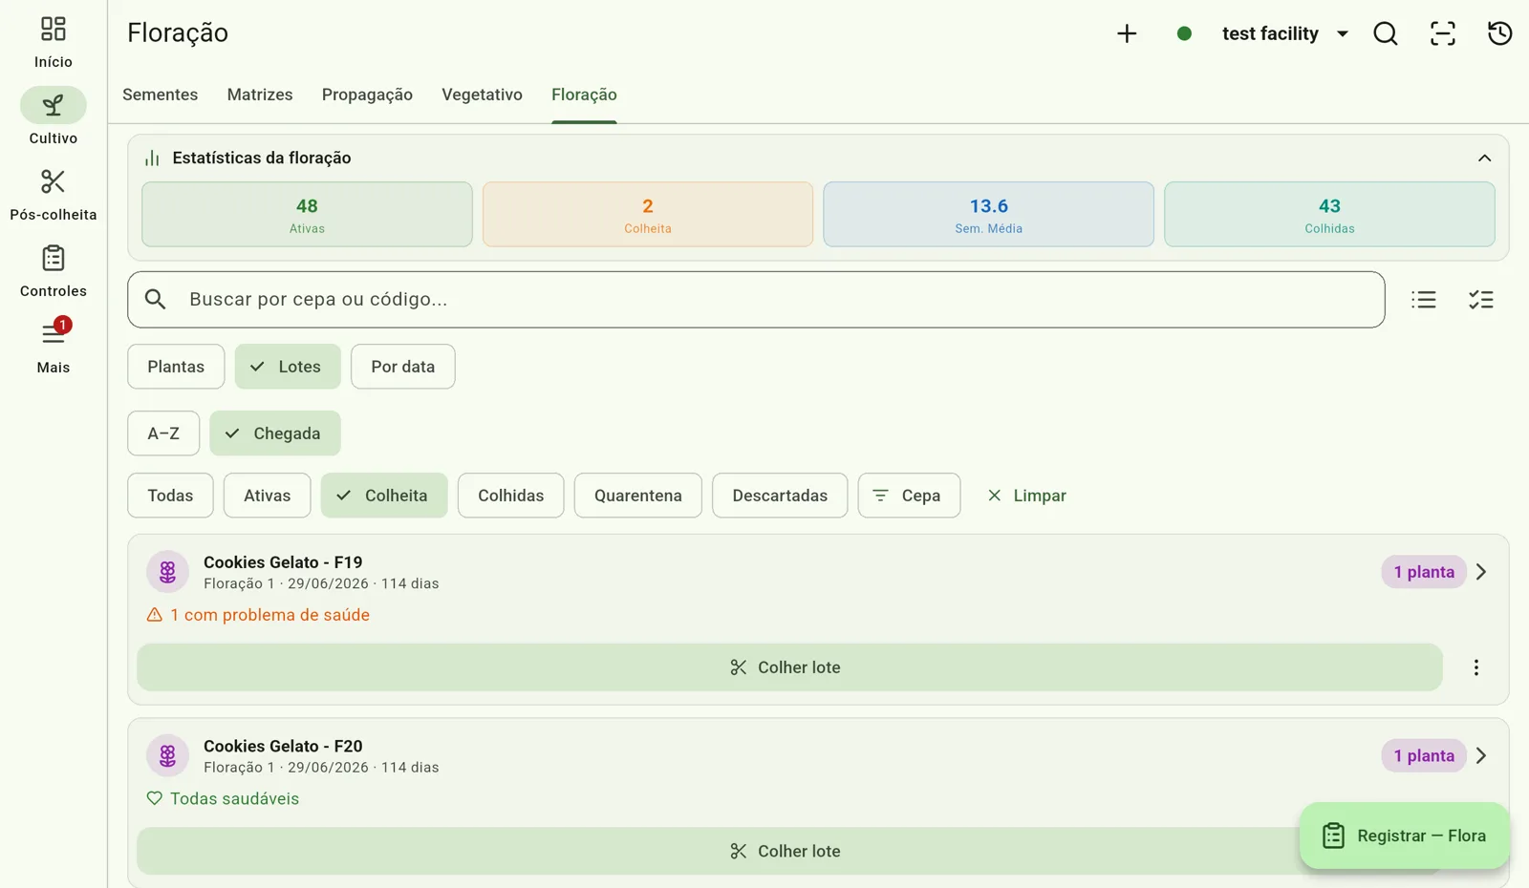
Task: Select the Por data view chip
Action: 403,367
